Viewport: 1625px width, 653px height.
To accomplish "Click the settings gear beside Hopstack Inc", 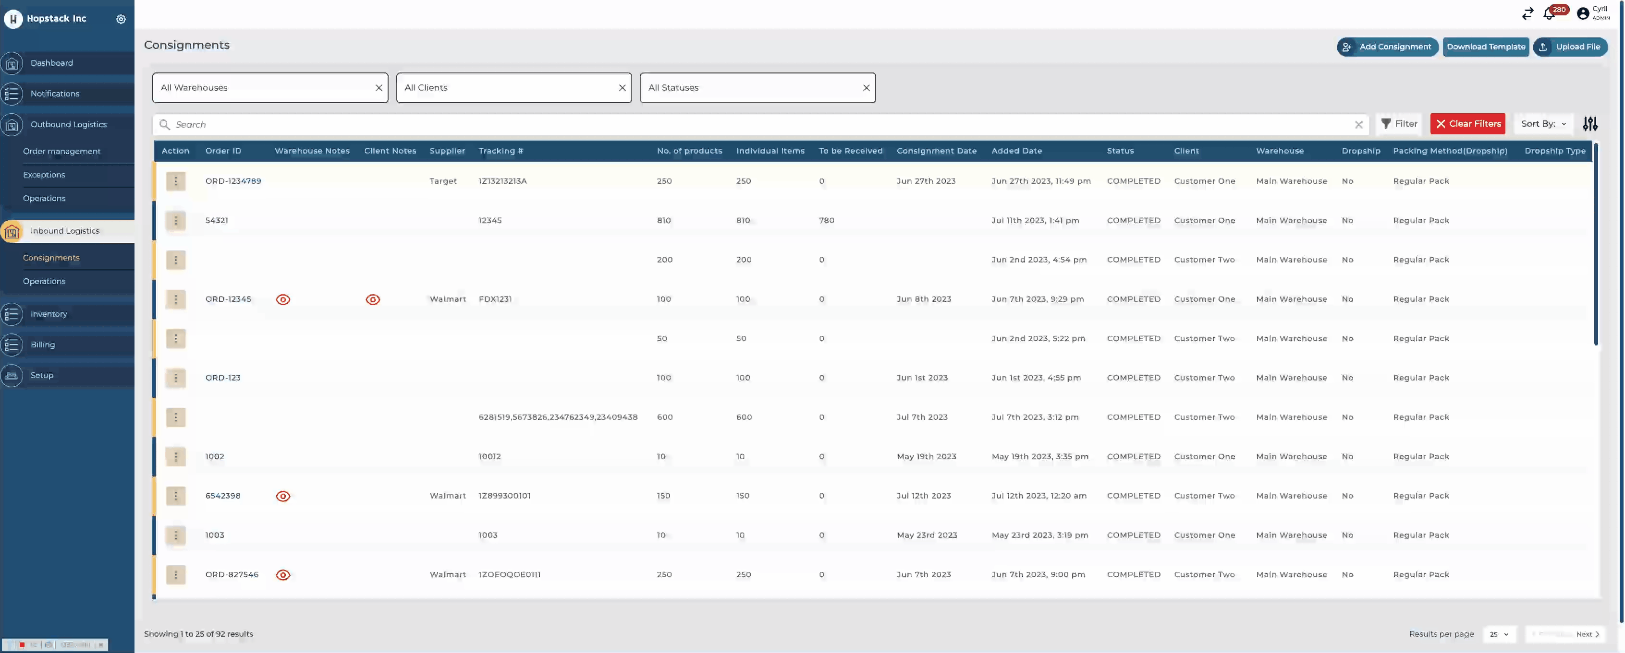I will tap(121, 19).
